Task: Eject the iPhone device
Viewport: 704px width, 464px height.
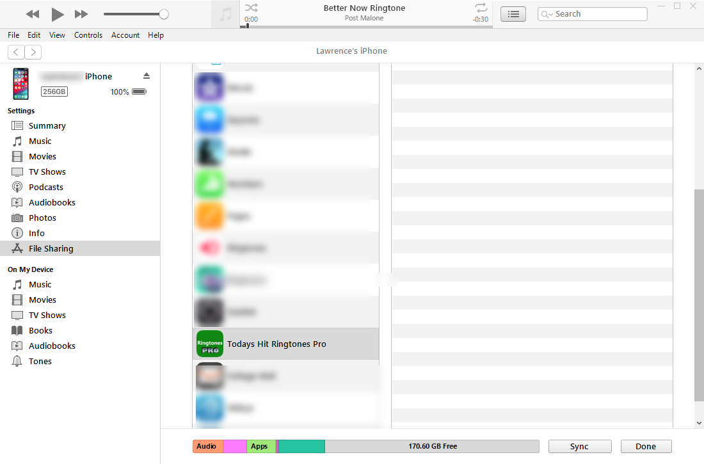Action: point(147,76)
